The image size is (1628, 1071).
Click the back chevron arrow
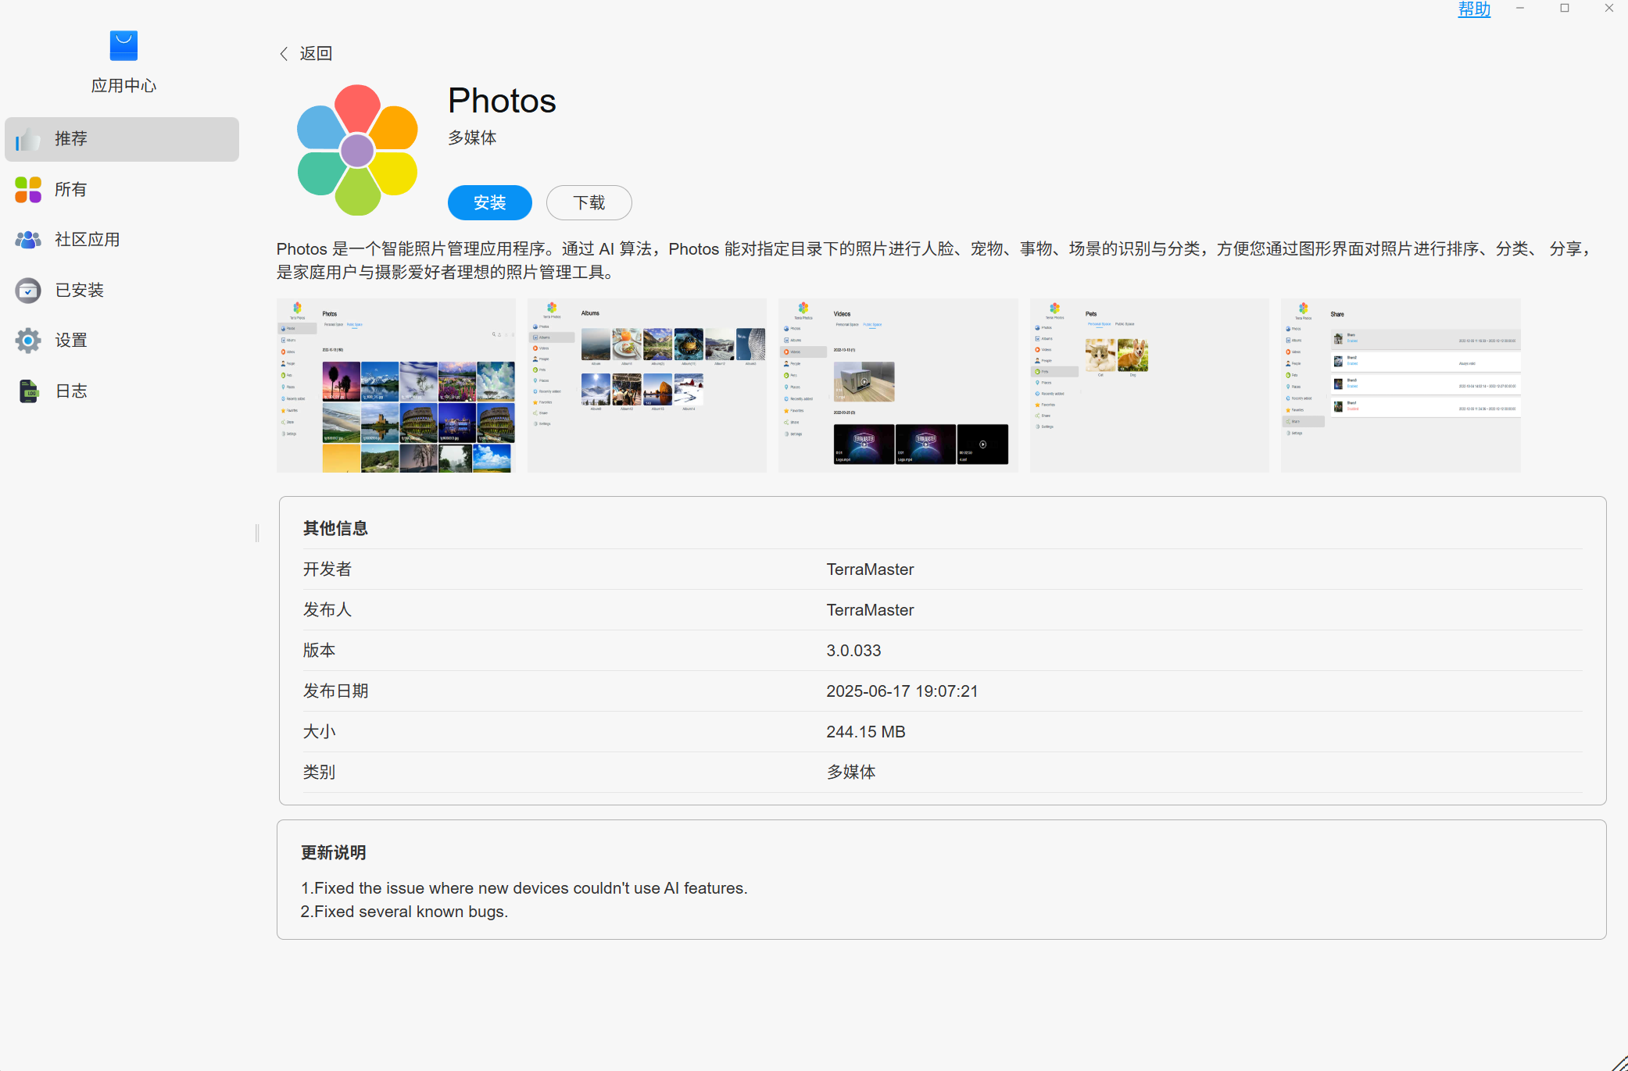click(284, 54)
